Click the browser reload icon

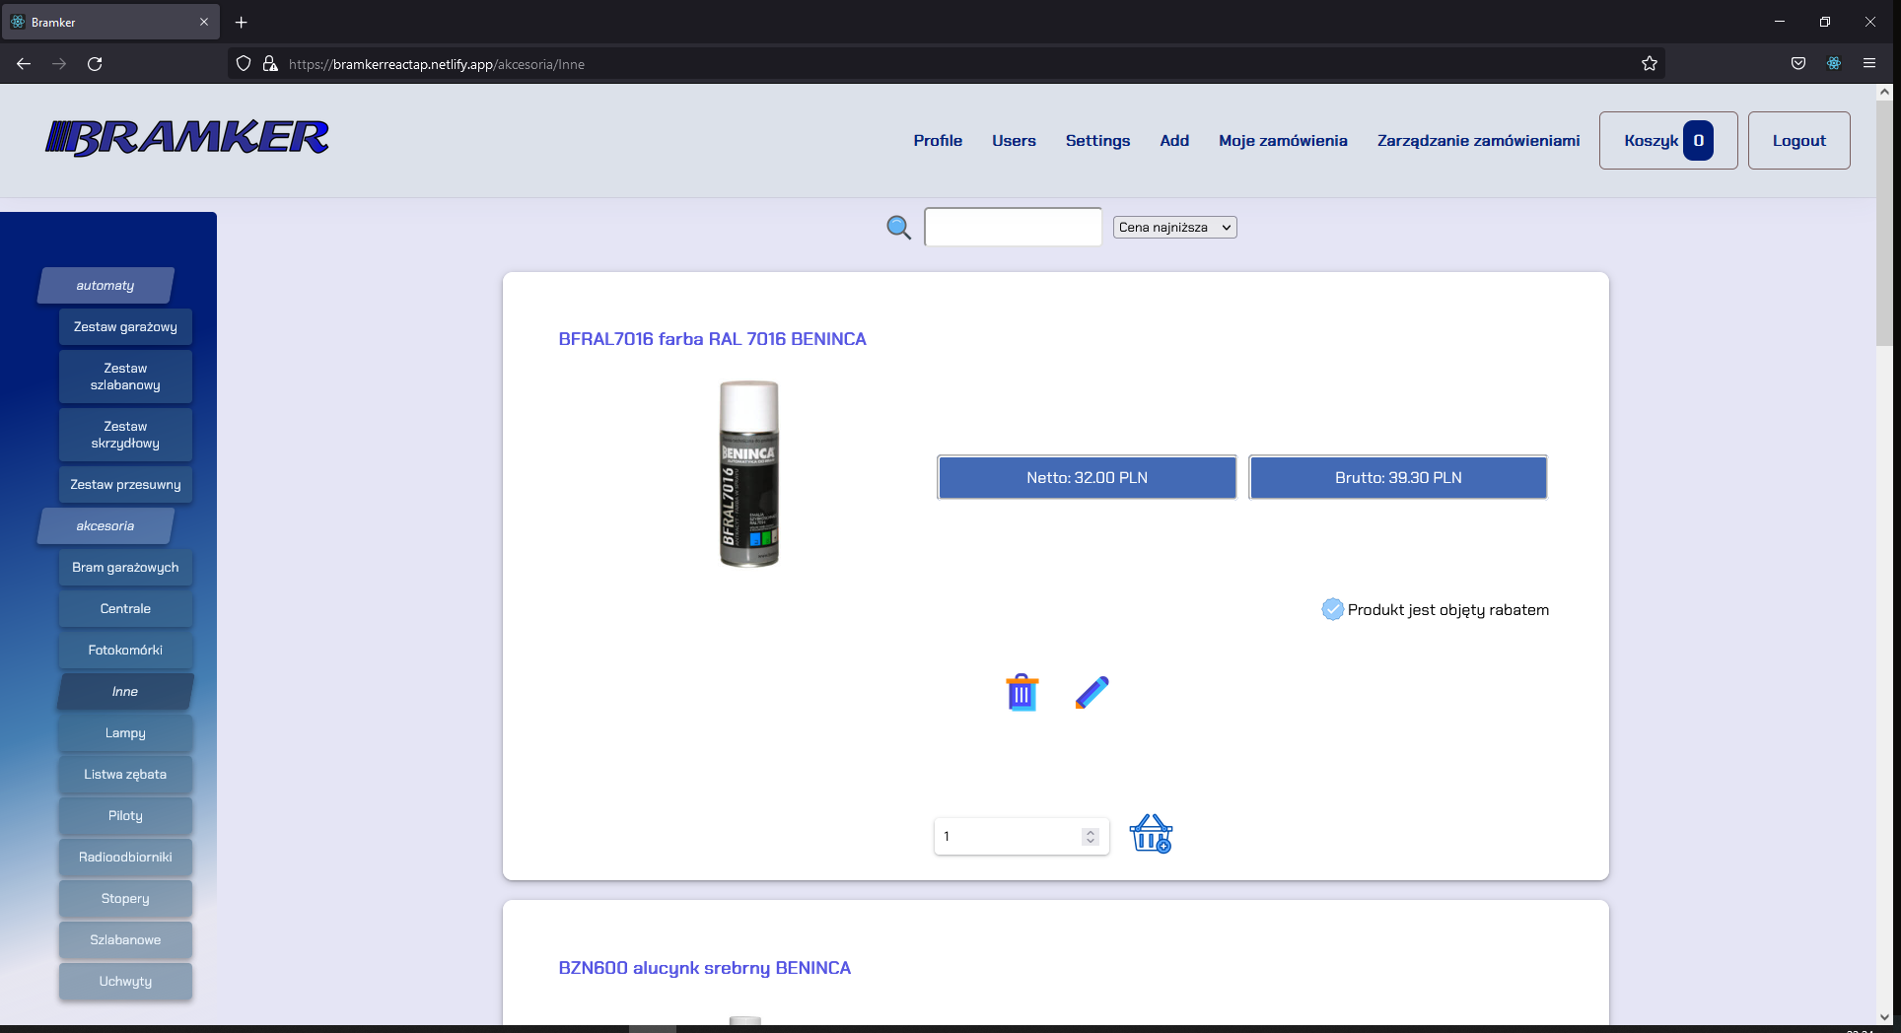point(95,63)
